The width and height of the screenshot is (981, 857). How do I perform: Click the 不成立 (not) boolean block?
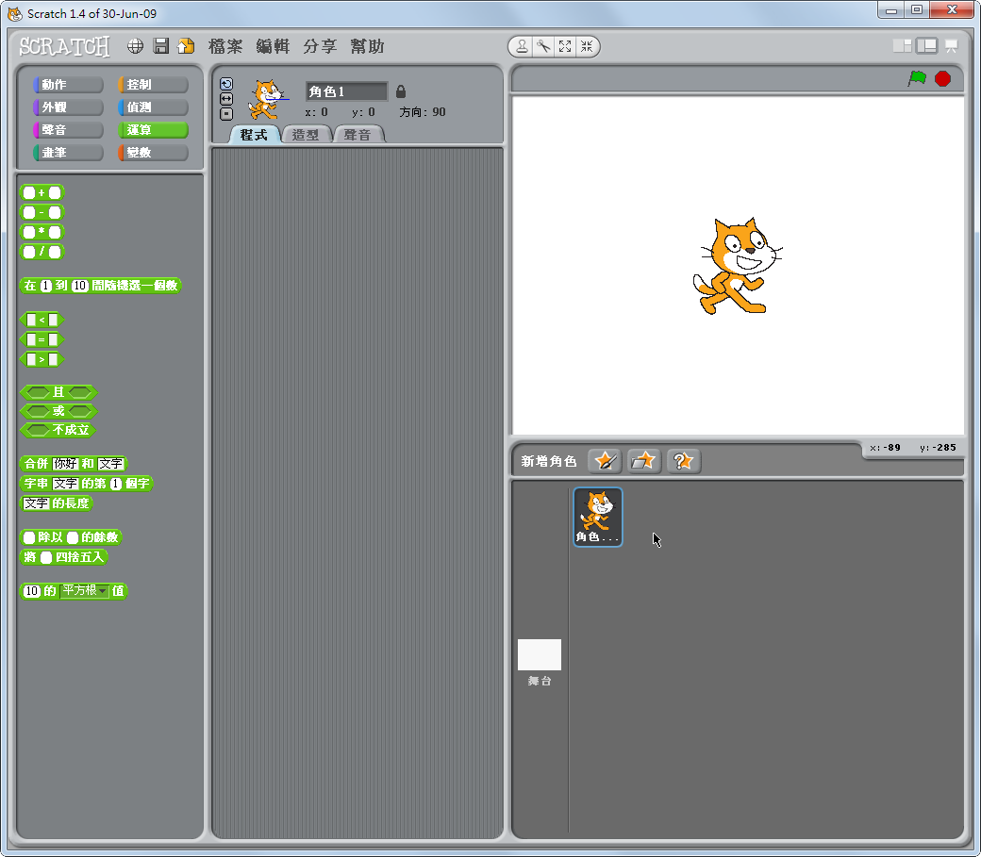point(58,430)
